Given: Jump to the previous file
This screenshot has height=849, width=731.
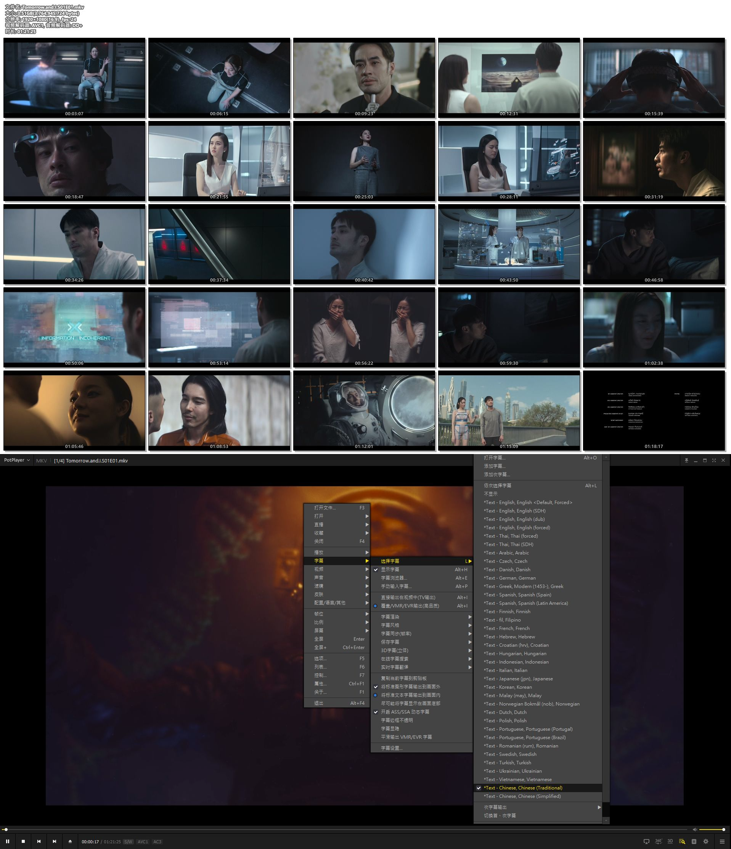Looking at the screenshot, I should coord(39,841).
